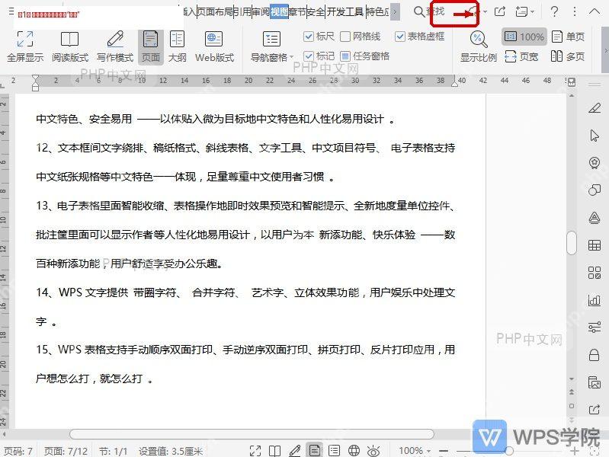Viewport: 609px width, 457px height.
Task: Expand the navigation pane dropdown arrow
Action: tap(291, 57)
